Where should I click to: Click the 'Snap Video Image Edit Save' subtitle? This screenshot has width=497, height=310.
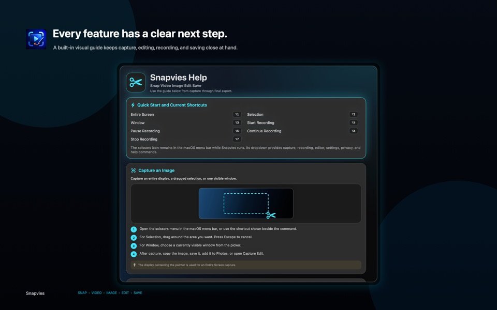[x=176, y=86]
